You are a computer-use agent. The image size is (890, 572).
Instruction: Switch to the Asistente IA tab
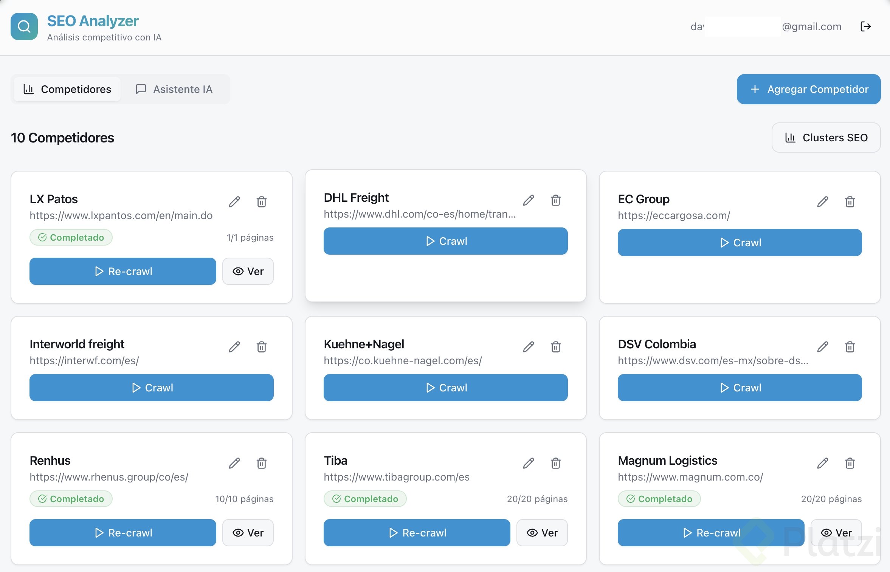point(174,89)
